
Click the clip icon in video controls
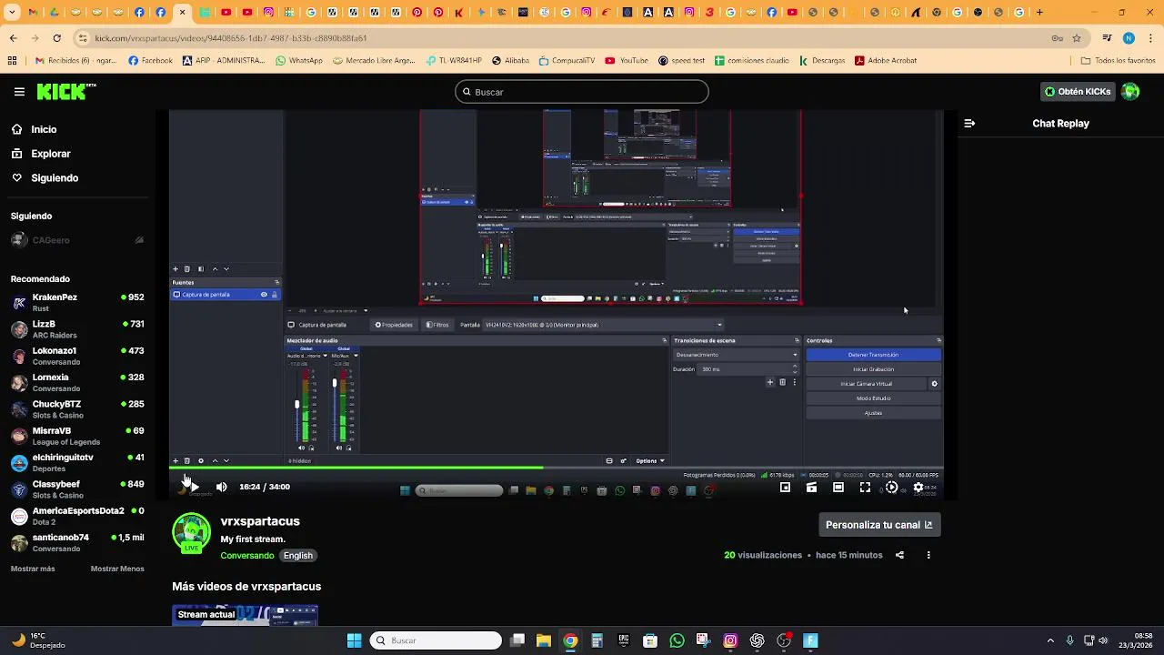coord(811,488)
